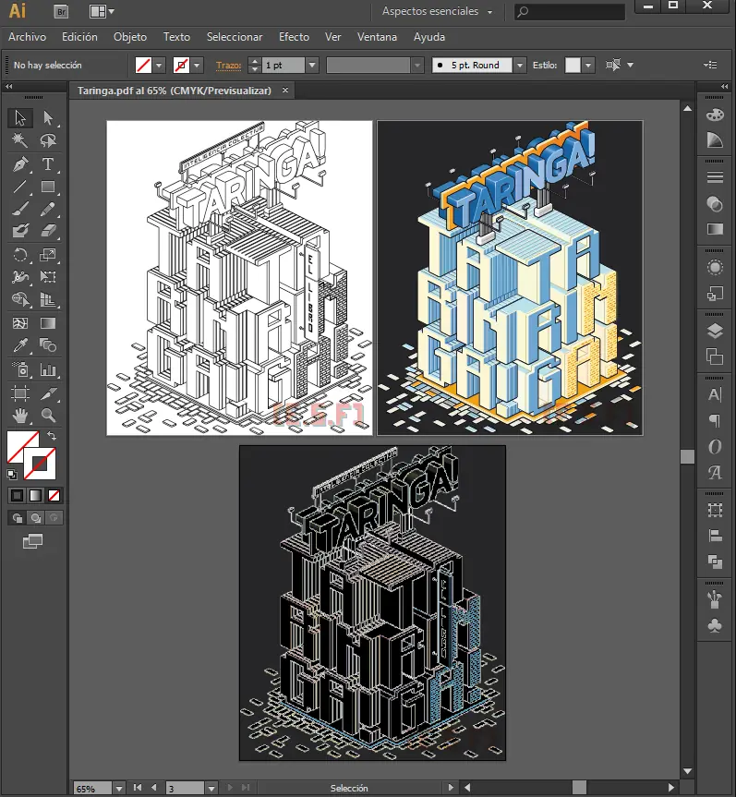Select the Slice tool
Viewport: 736px width, 797px height.
coord(48,393)
